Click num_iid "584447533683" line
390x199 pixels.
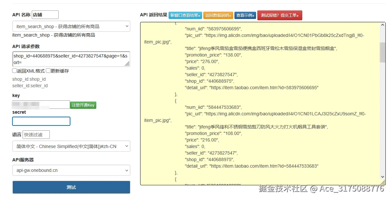[213, 107]
